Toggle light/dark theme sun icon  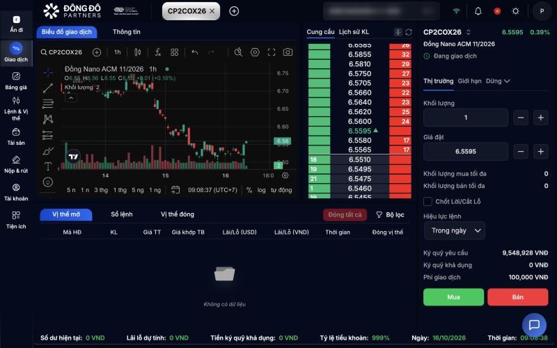click(x=515, y=11)
